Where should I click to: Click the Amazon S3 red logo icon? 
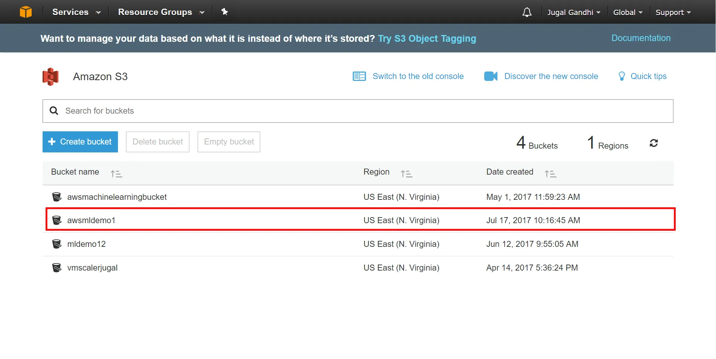50,77
